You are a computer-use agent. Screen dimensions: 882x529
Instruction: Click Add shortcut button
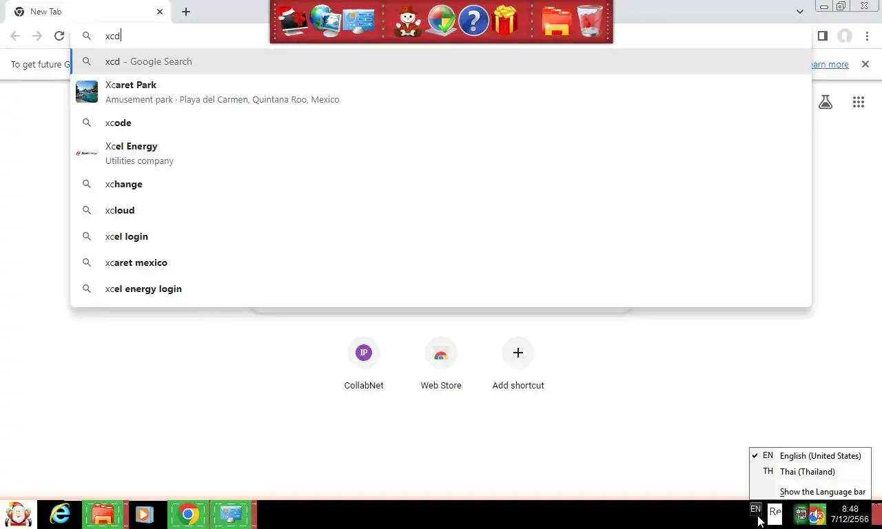point(518,365)
